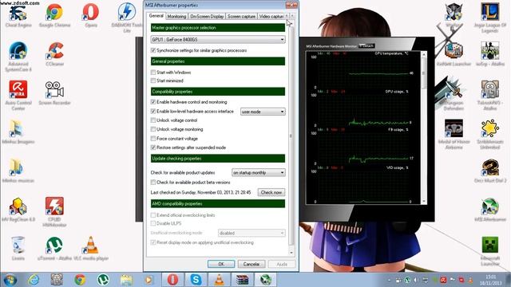Switch to the Monitoring tab
Viewport: 511px width, 287px height.
(x=176, y=16)
